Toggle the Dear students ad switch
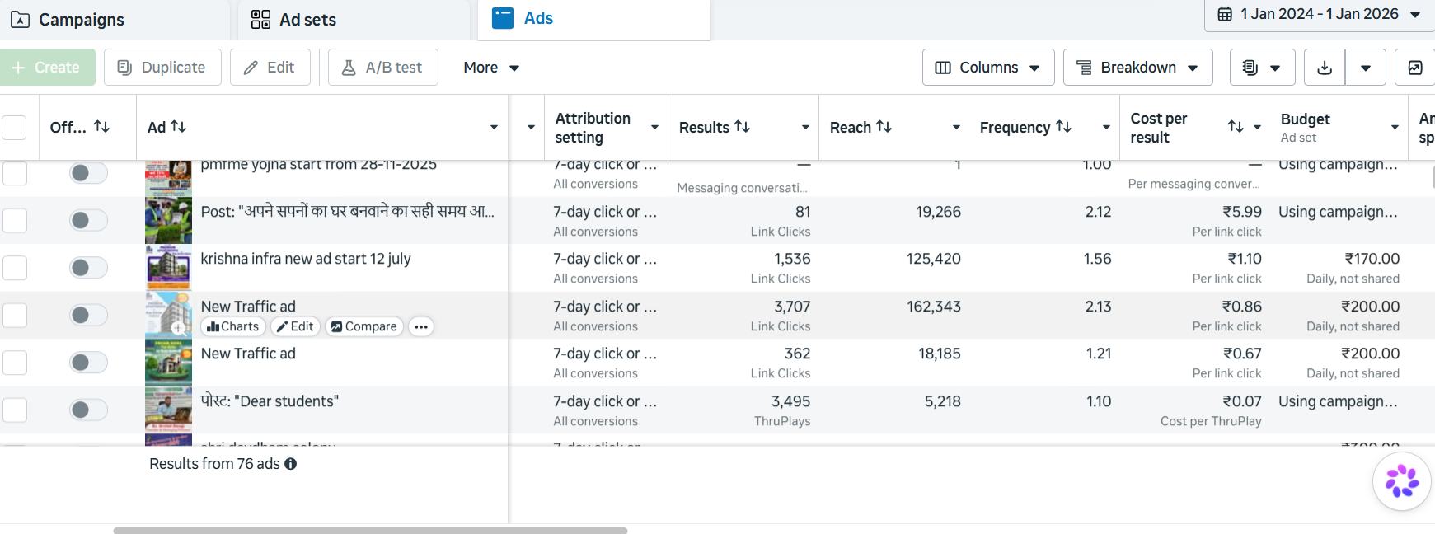 click(88, 410)
